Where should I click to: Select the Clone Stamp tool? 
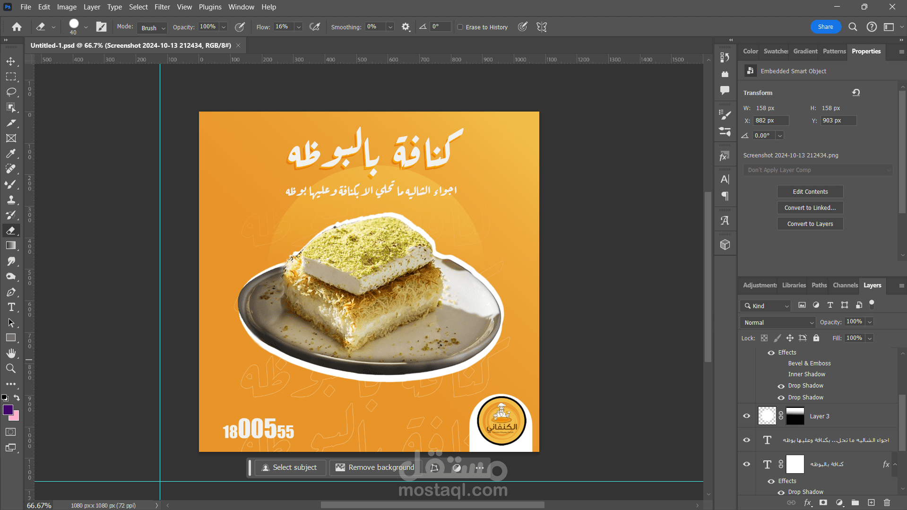(x=11, y=199)
